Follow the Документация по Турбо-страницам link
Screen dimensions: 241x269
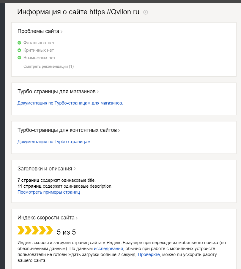pyautogui.click(x=54, y=142)
